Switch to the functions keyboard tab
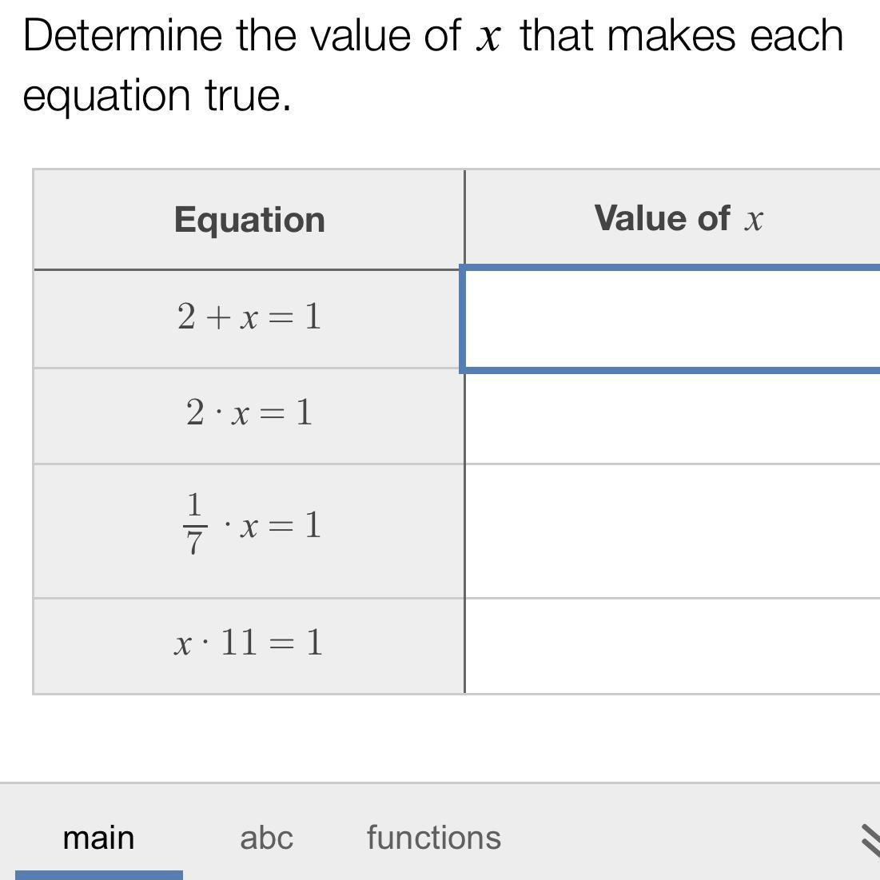Viewport: 880px width, 880px height. click(434, 838)
